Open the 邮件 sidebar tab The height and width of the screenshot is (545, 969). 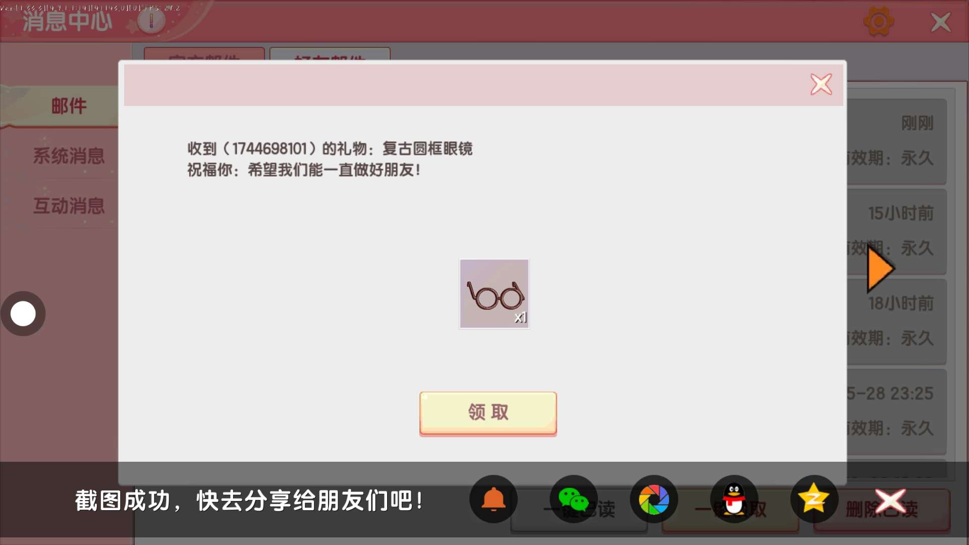pos(69,106)
